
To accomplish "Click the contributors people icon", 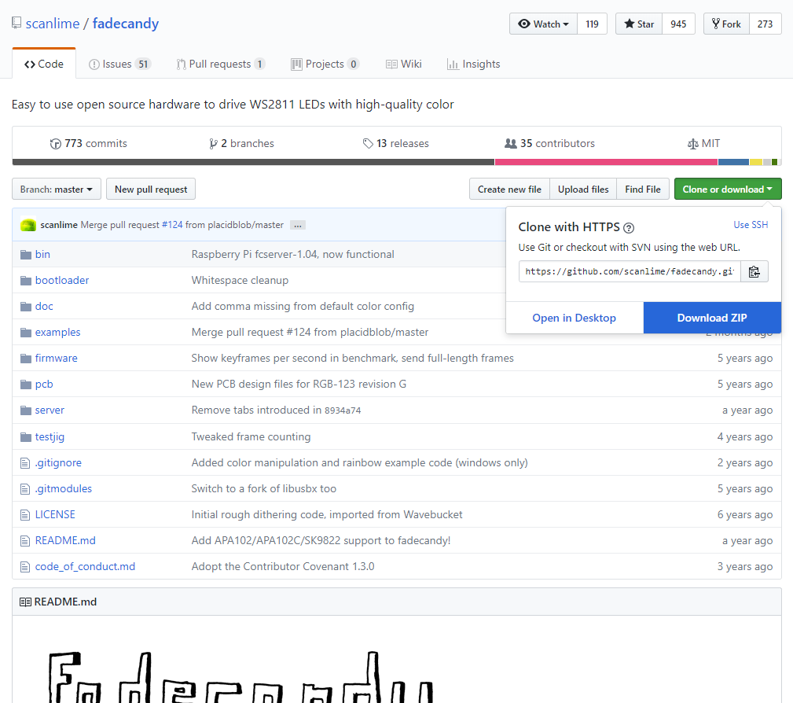I will pos(511,143).
